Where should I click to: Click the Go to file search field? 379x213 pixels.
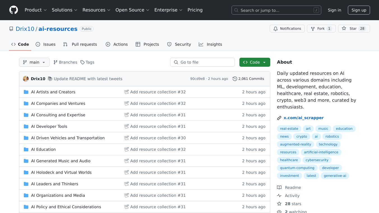(x=202, y=62)
